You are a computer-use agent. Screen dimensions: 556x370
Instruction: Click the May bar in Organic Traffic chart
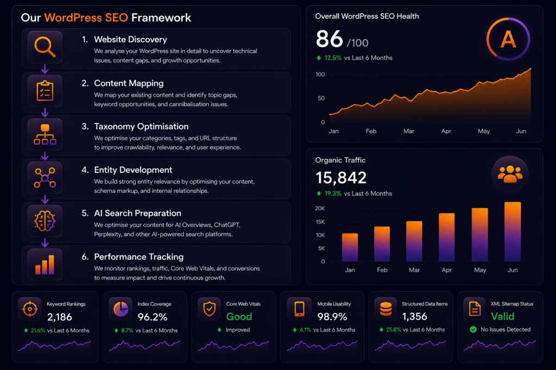click(480, 235)
